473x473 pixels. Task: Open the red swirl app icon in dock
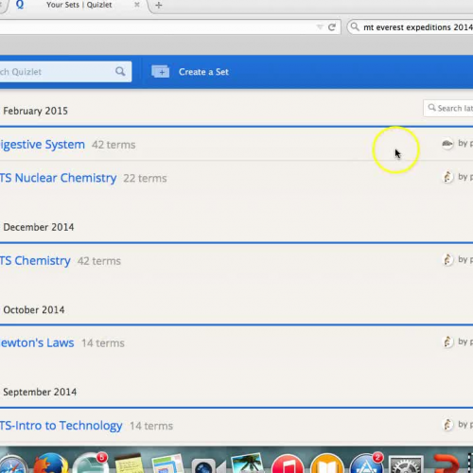coord(447,464)
